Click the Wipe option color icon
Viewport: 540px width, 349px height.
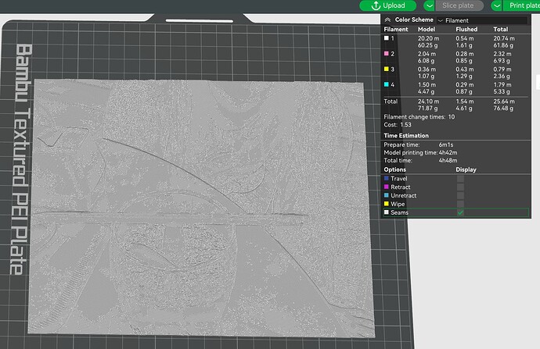[x=387, y=204]
